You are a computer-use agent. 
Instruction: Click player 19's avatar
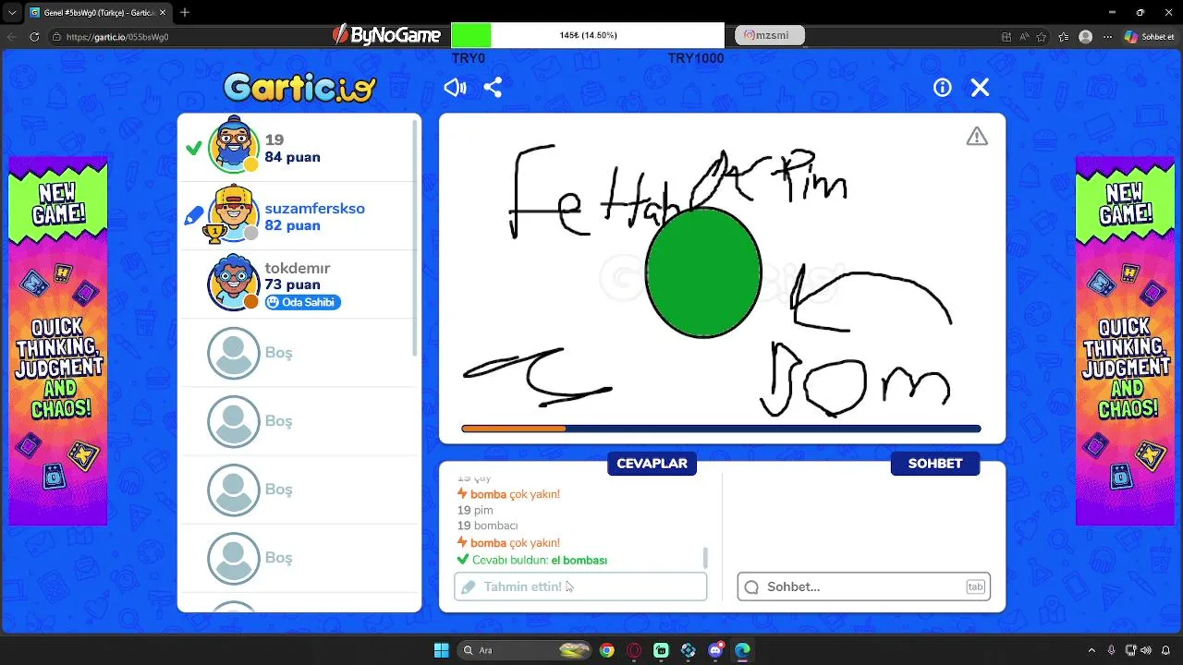coord(234,146)
